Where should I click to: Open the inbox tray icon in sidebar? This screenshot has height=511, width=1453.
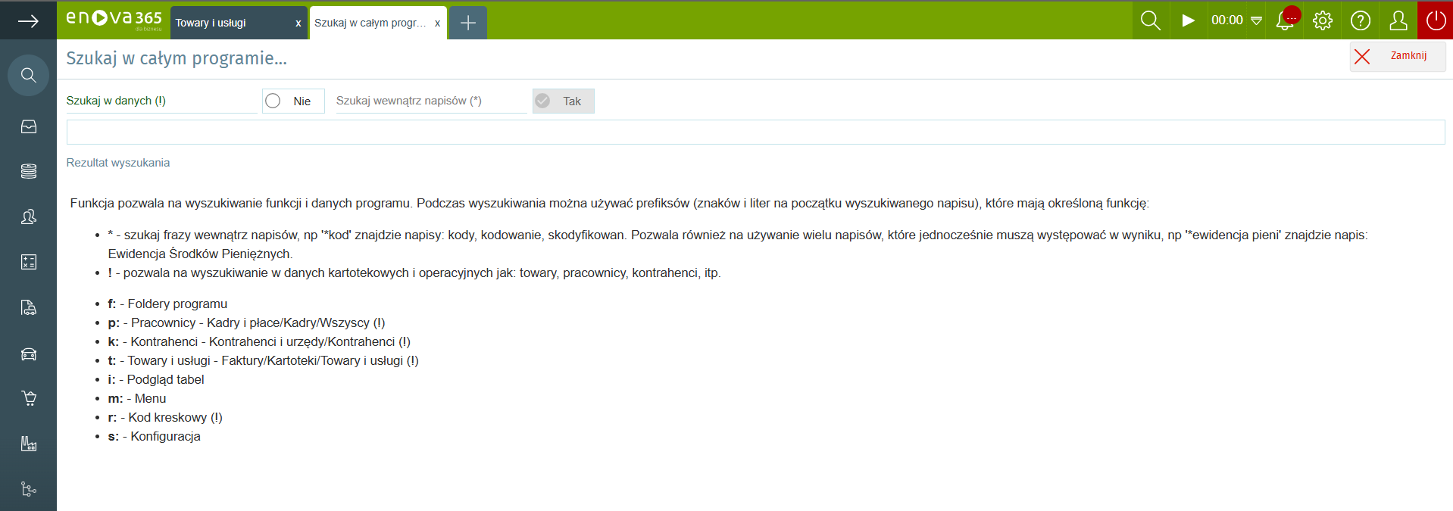(x=28, y=126)
